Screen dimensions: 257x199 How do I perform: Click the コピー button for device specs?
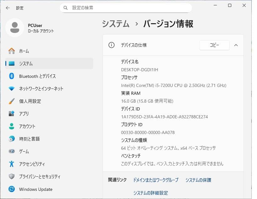(214, 45)
